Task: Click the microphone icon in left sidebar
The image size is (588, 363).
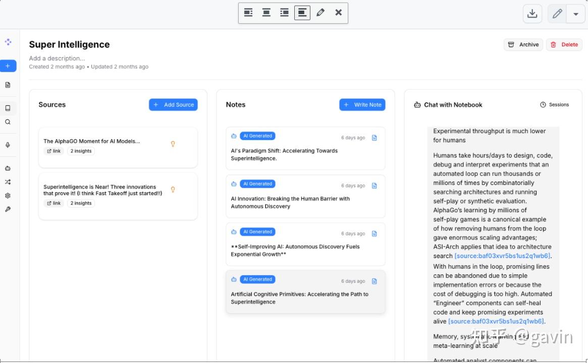Action: tap(8, 145)
